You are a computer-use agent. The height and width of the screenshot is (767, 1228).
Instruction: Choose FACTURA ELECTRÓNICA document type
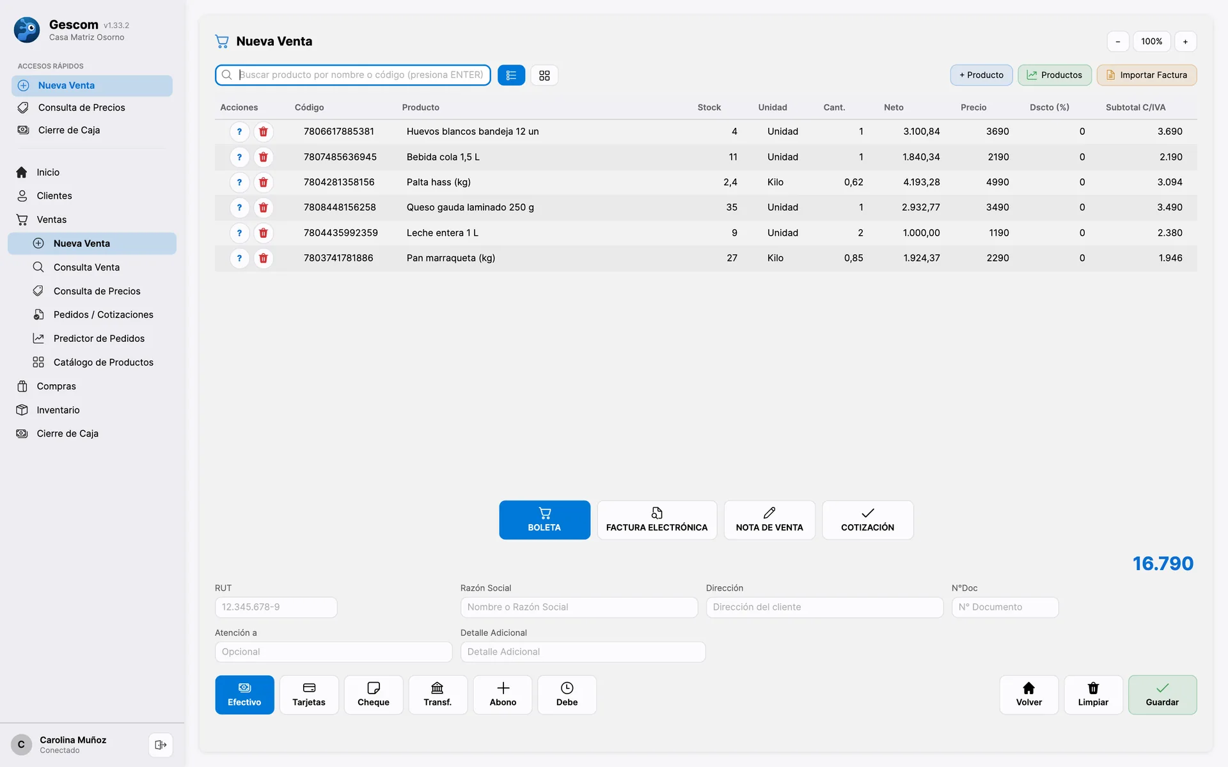click(657, 520)
